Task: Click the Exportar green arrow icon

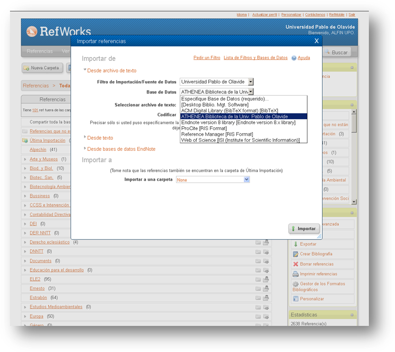Action: (x=296, y=244)
